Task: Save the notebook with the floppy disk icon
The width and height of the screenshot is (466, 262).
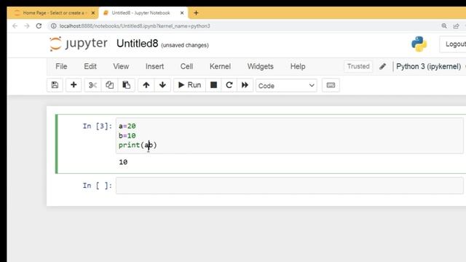Action: point(55,85)
